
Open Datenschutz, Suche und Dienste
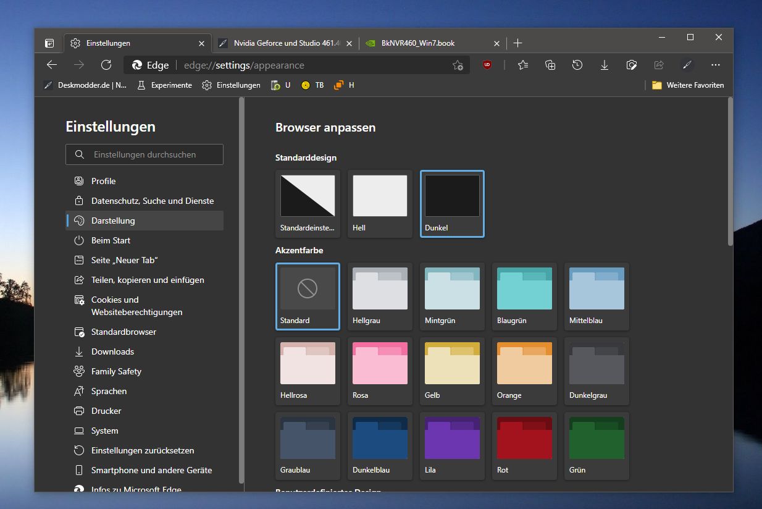tap(144, 201)
